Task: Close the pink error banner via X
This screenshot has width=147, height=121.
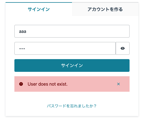Action: tap(118, 84)
